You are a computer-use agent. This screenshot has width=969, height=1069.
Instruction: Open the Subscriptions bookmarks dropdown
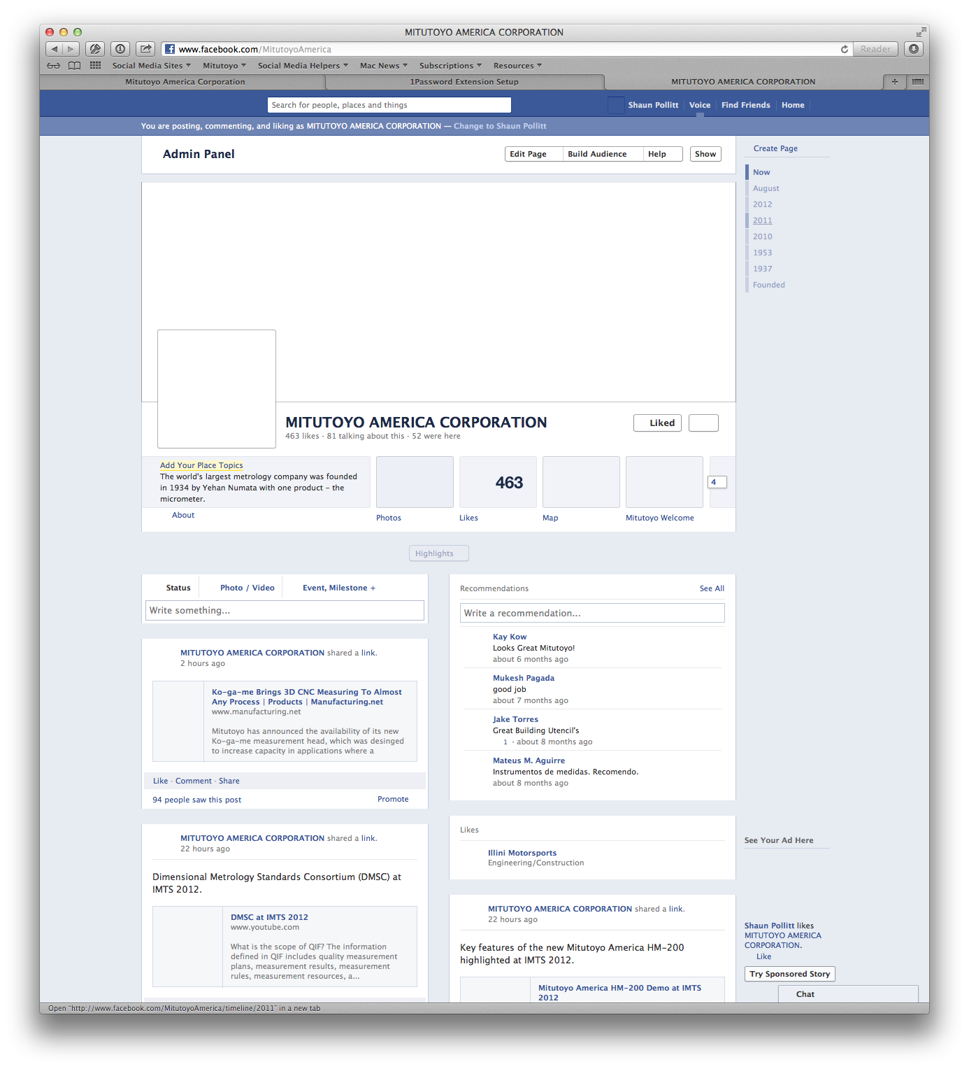click(x=450, y=66)
